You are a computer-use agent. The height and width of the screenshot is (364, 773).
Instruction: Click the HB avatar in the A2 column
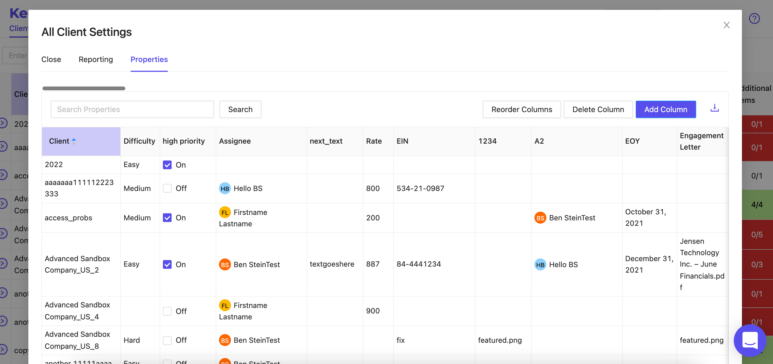[x=540, y=265]
